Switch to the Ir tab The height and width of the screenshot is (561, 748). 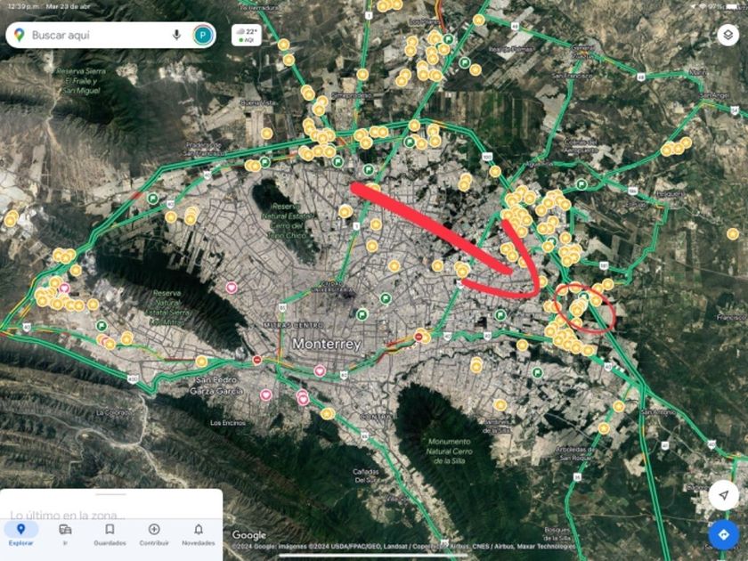65,535
